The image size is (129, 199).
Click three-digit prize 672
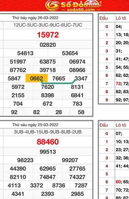(47, 104)
